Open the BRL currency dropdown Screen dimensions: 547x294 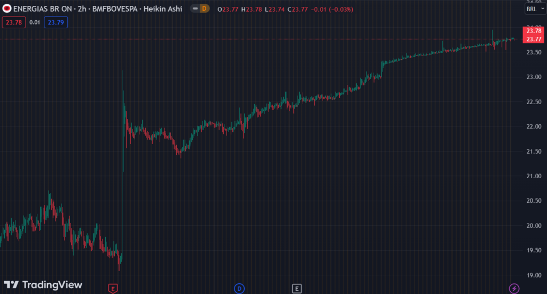tap(535, 9)
